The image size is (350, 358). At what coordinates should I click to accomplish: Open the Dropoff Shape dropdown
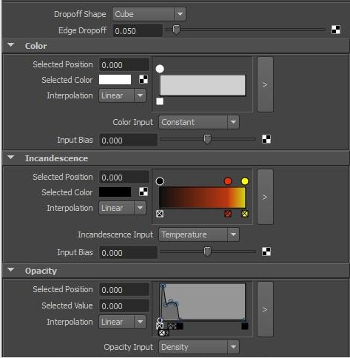pyautogui.click(x=149, y=14)
